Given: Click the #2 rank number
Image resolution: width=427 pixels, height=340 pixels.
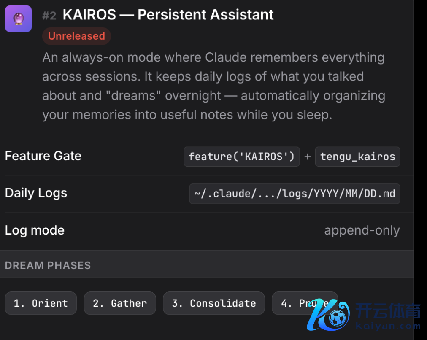Looking at the screenshot, I should 49,16.
